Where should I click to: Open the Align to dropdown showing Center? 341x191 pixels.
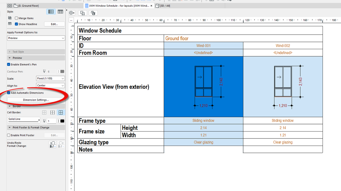[x=50, y=85]
